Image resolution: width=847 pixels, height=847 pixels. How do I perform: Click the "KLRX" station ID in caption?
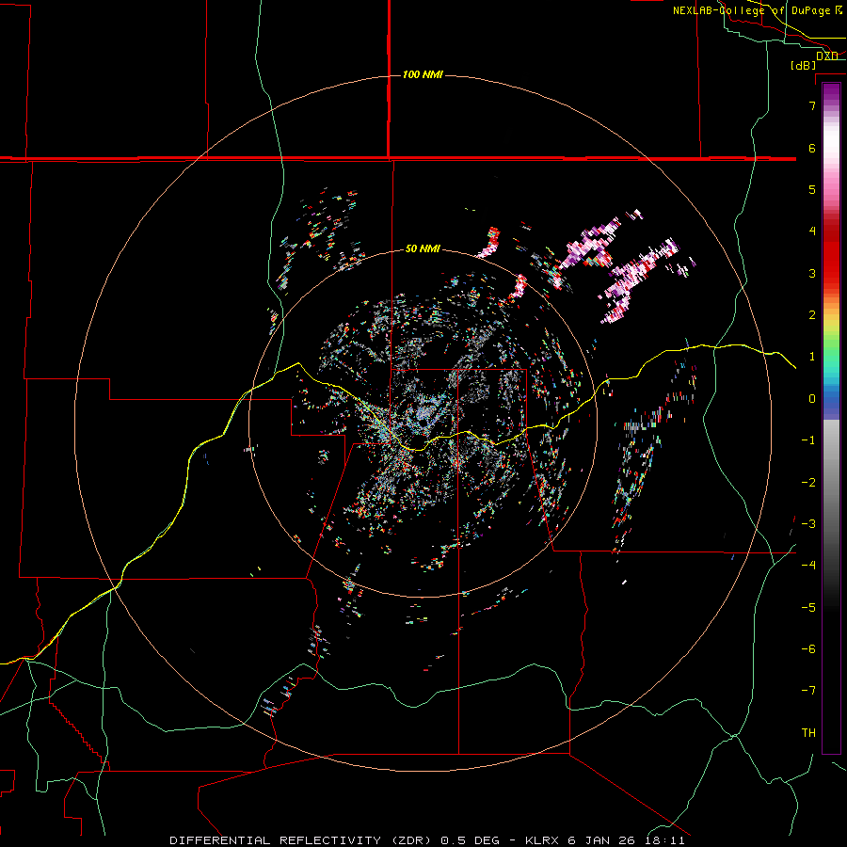tap(542, 840)
